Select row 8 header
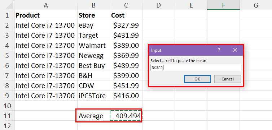Viewport: 272px width, 130px height. (7, 85)
